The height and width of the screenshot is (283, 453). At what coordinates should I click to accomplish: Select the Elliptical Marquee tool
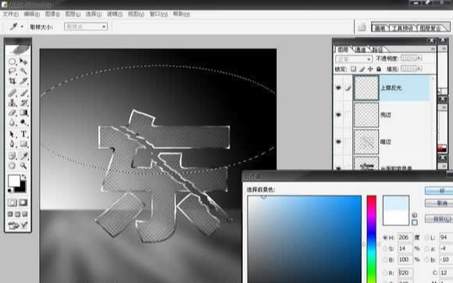12,62
